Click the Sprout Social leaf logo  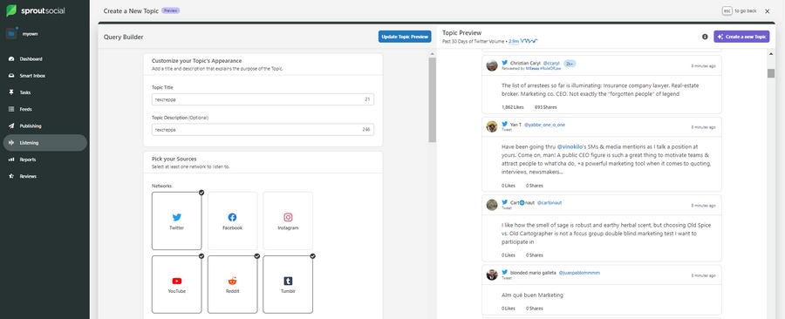click(11, 10)
